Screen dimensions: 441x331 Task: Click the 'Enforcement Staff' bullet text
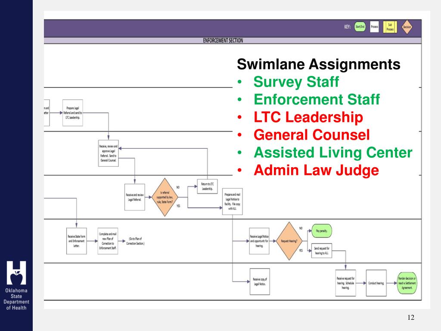tap(317, 100)
